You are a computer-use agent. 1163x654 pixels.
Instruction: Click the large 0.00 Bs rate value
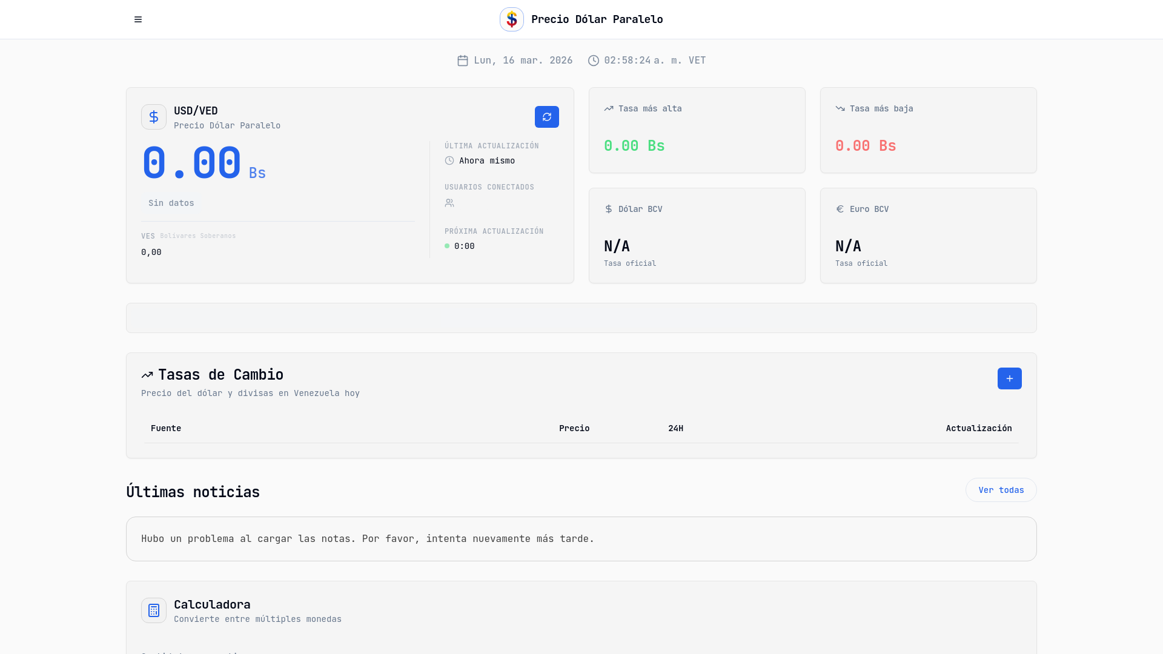tap(204, 163)
